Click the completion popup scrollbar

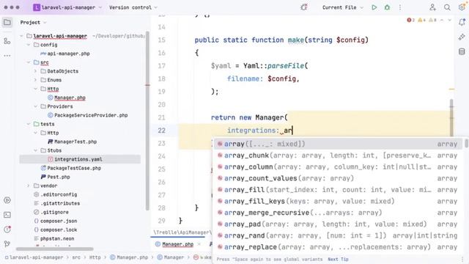tap(466, 144)
